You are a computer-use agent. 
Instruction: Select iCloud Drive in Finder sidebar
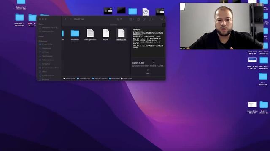click(x=47, y=44)
